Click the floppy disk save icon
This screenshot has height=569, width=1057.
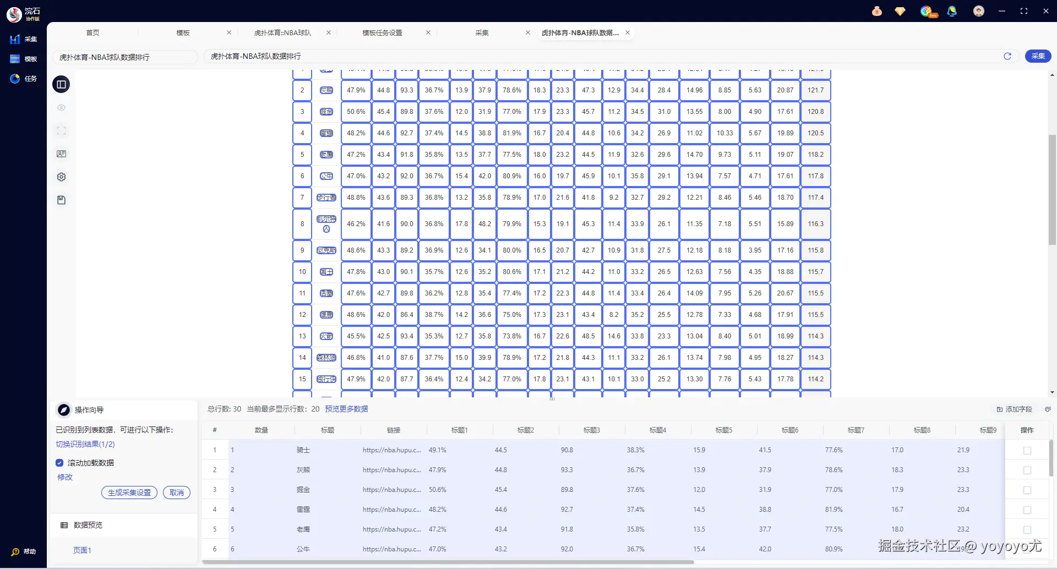pyautogui.click(x=61, y=200)
